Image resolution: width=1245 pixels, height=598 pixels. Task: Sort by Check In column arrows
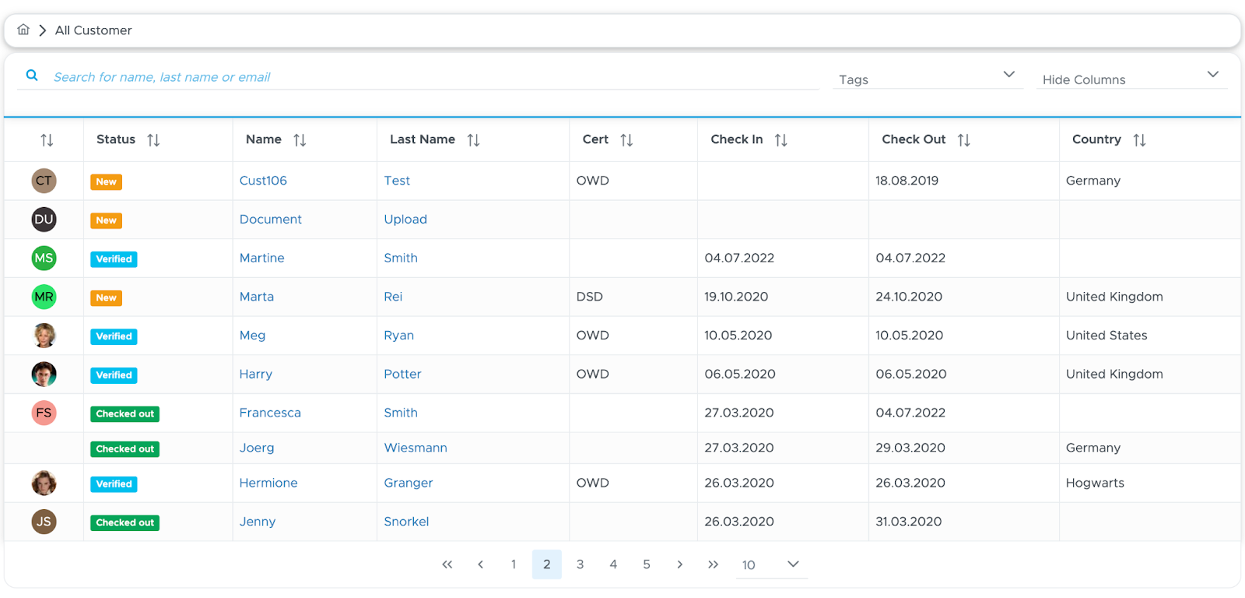[x=781, y=140]
